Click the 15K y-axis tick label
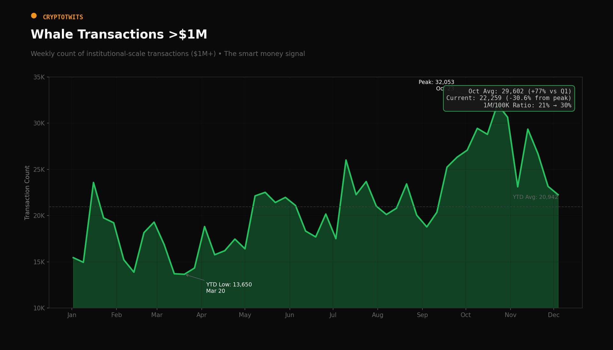613x350 pixels. coord(39,262)
